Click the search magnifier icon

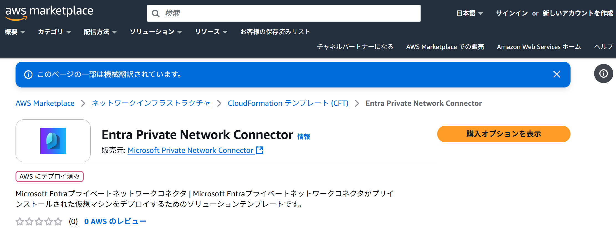[156, 13]
